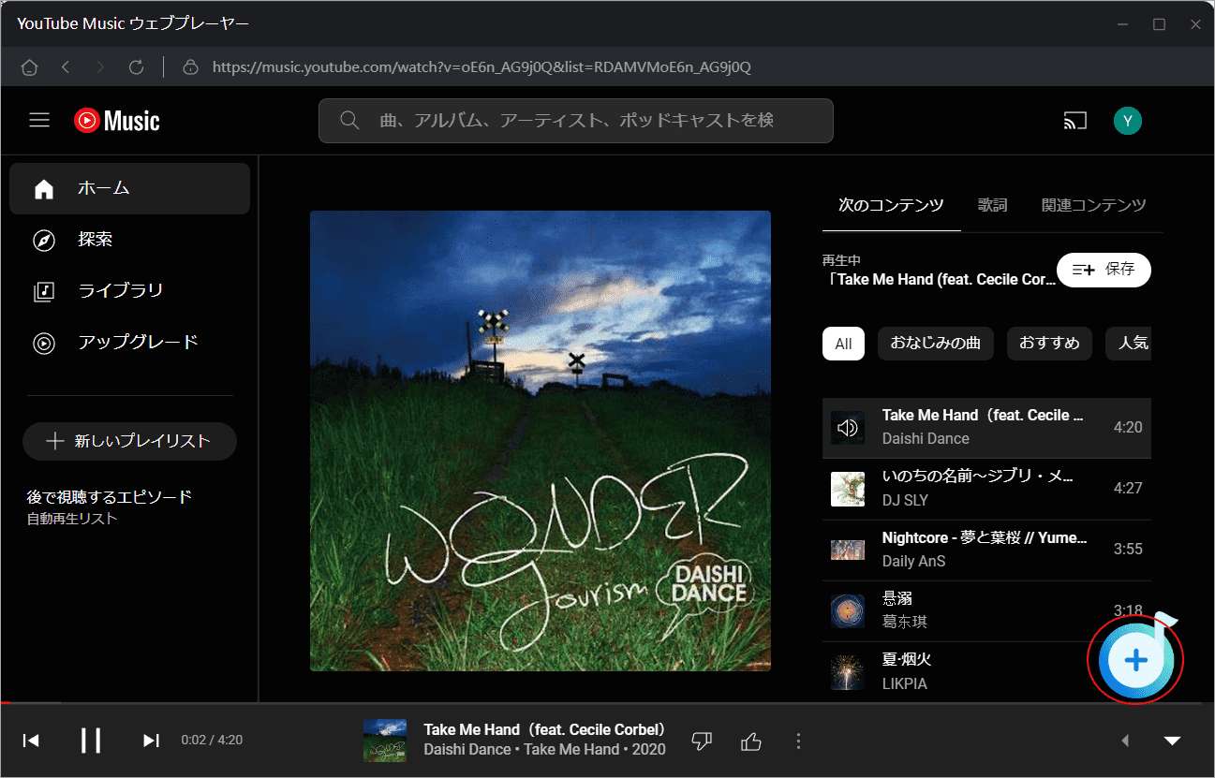Skip to next track
Image resolution: width=1215 pixels, height=778 pixels.
[x=151, y=741]
